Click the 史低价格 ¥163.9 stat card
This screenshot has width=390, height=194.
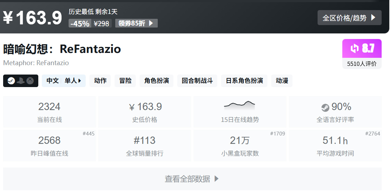(x=145, y=112)
